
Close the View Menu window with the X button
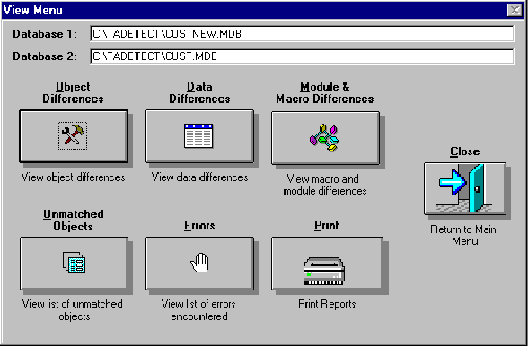[x=515, y=10]
